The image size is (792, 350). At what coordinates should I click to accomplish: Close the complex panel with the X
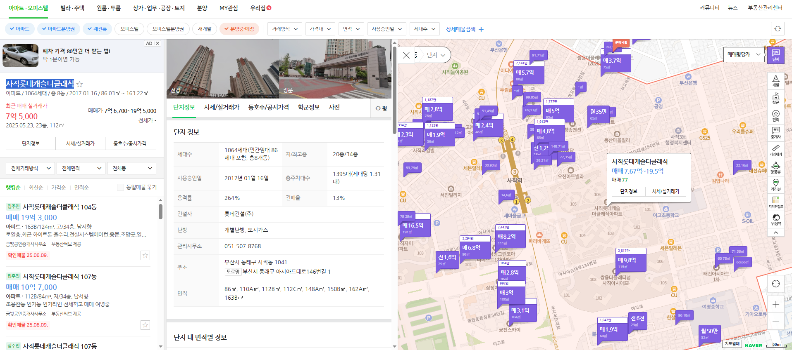pos(406,55)
